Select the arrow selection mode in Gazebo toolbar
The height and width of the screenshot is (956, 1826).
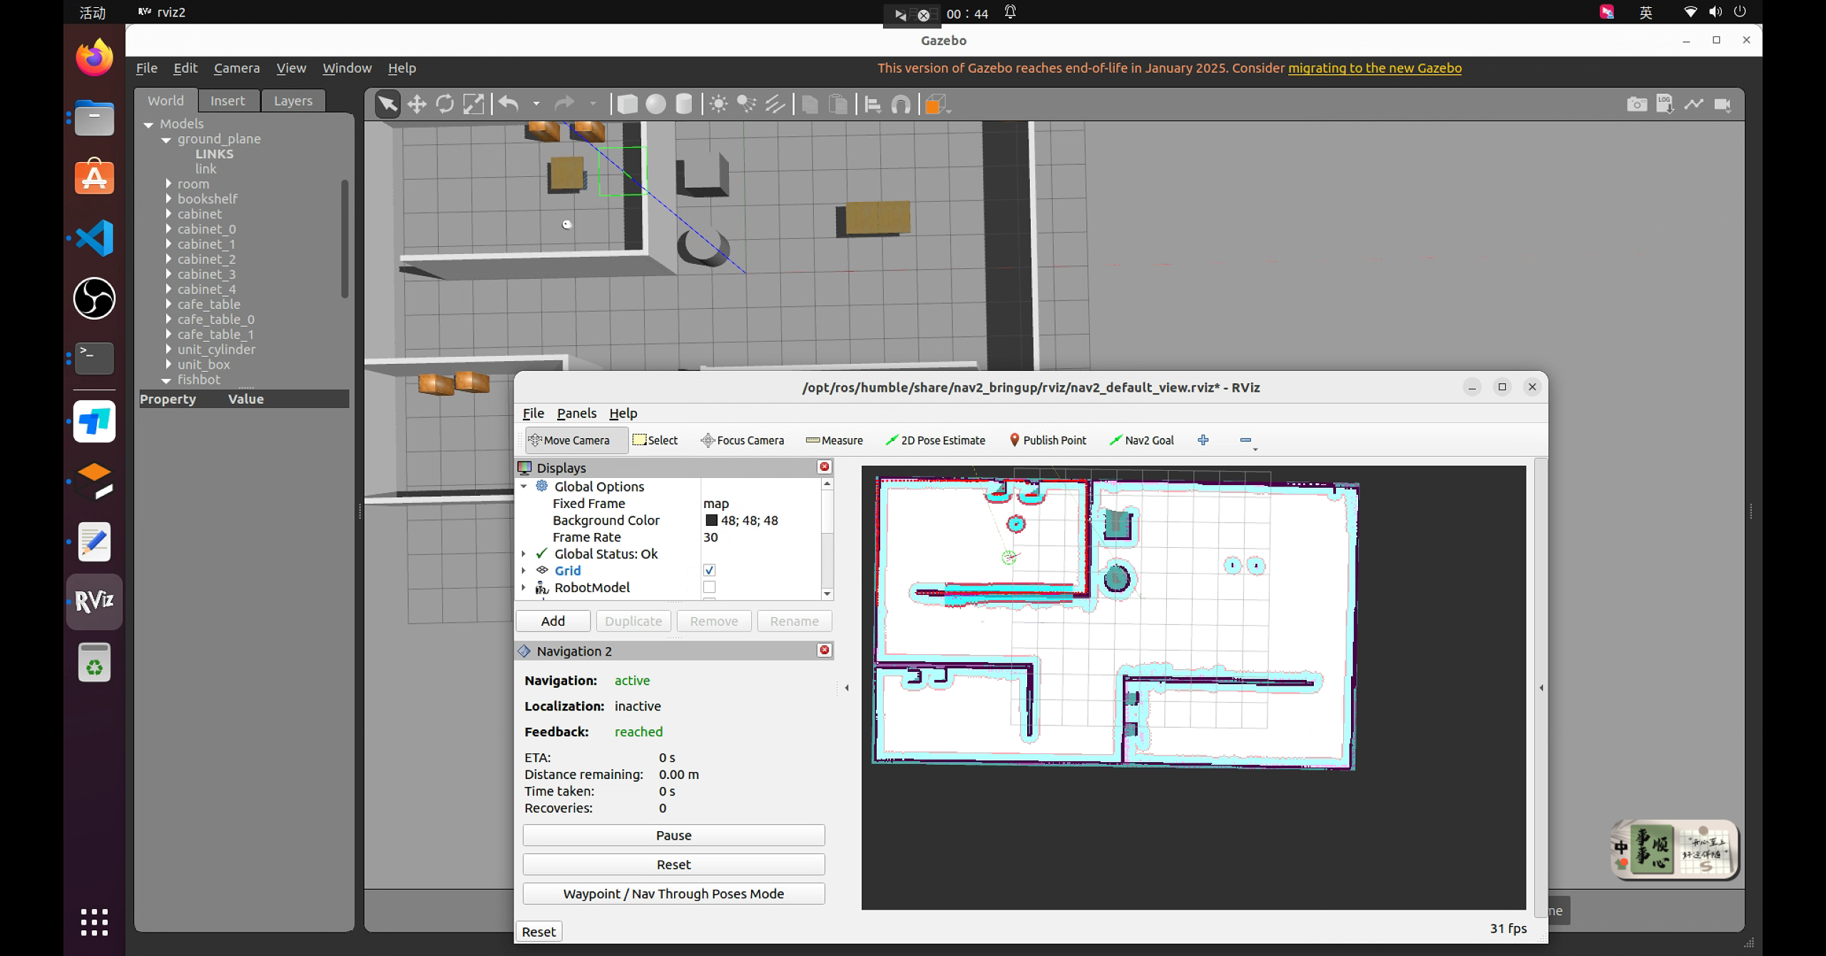click(x=387, y=105)
